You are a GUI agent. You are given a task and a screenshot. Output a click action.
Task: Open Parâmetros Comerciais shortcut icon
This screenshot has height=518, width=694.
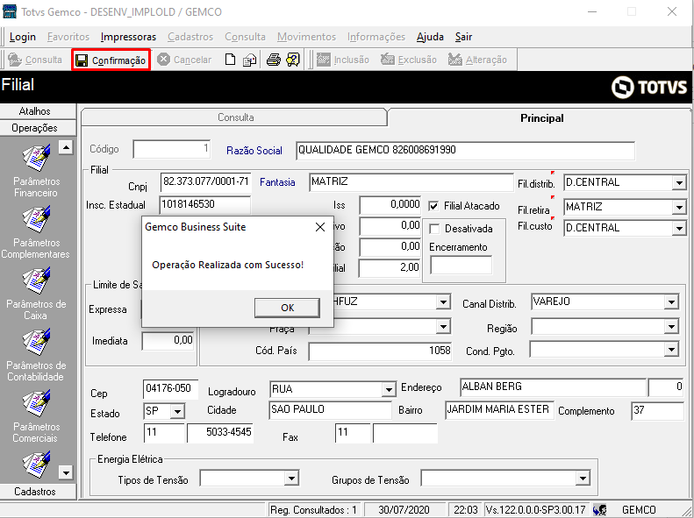[36, 403]
